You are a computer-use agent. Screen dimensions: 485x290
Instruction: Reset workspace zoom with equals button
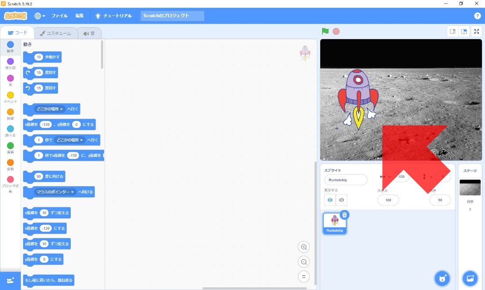point(304,276)
